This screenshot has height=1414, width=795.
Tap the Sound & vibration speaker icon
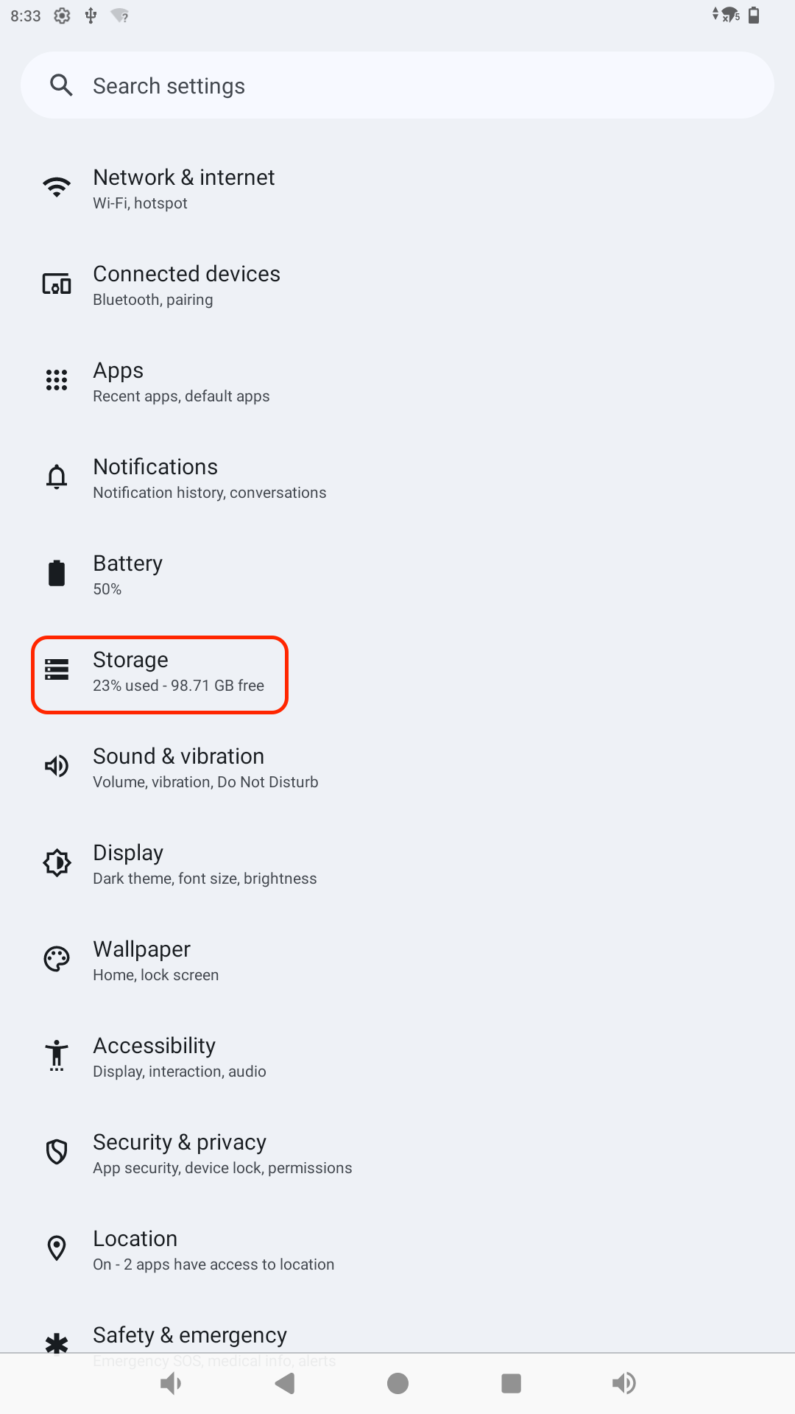click(x=57, y=766)
